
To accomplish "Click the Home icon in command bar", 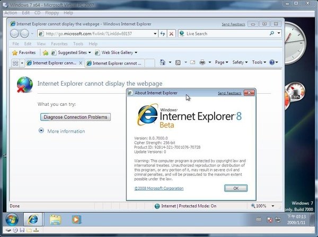I will pos(163,62).
